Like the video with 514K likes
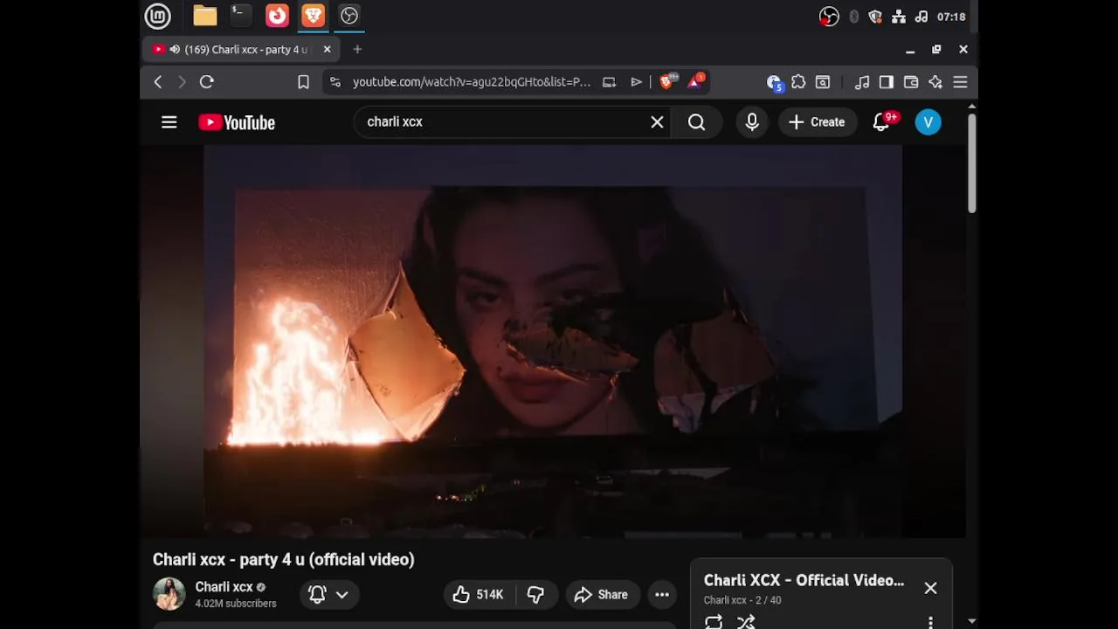1118x629 pixels. 479,595
